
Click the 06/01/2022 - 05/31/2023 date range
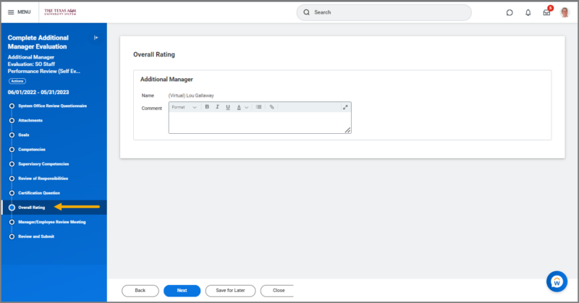click(38, 93)
